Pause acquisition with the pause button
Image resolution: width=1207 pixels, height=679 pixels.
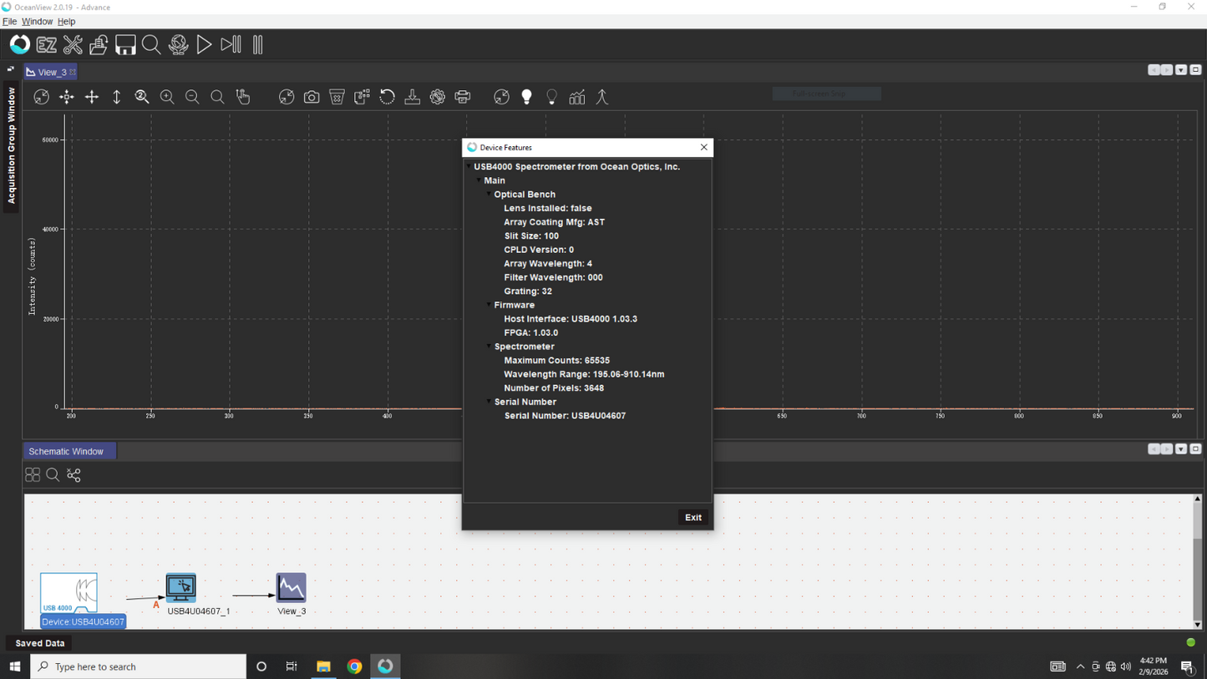(x=257, y=44)
